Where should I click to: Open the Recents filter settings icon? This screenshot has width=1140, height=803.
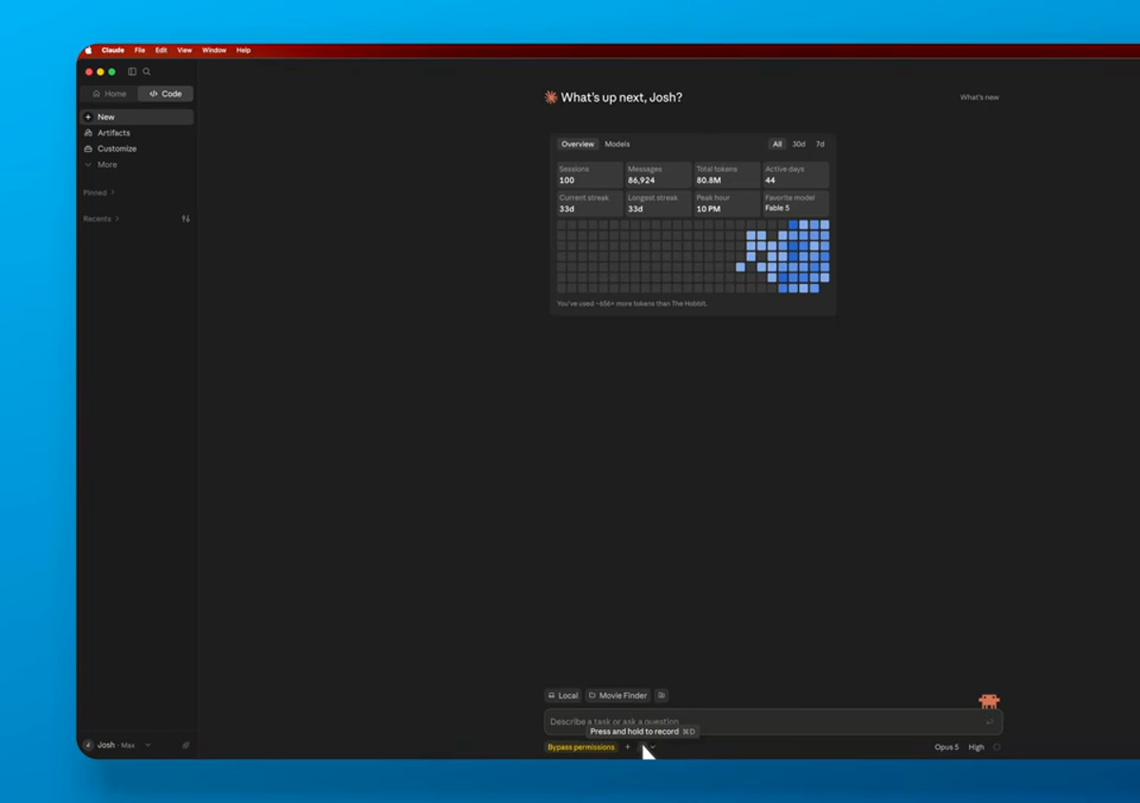tap(185, 219)
